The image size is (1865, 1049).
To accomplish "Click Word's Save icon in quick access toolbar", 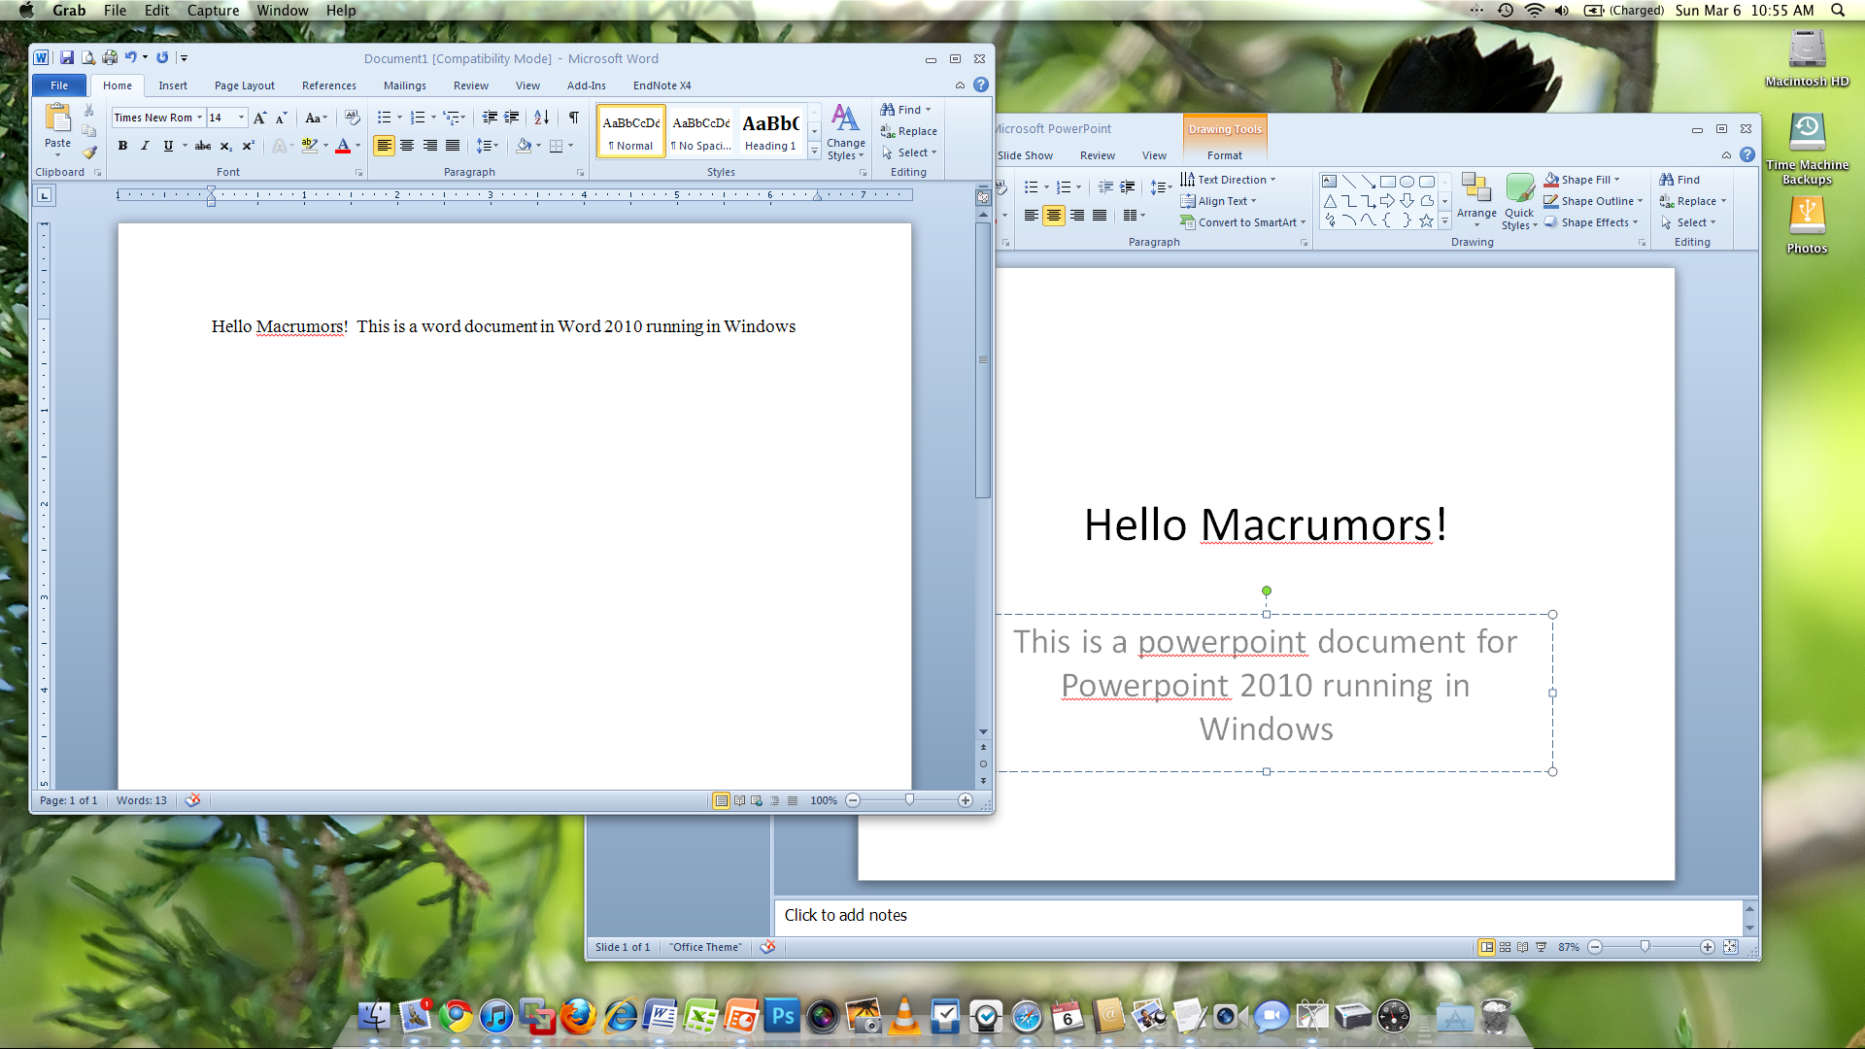I will click(67, 58).
